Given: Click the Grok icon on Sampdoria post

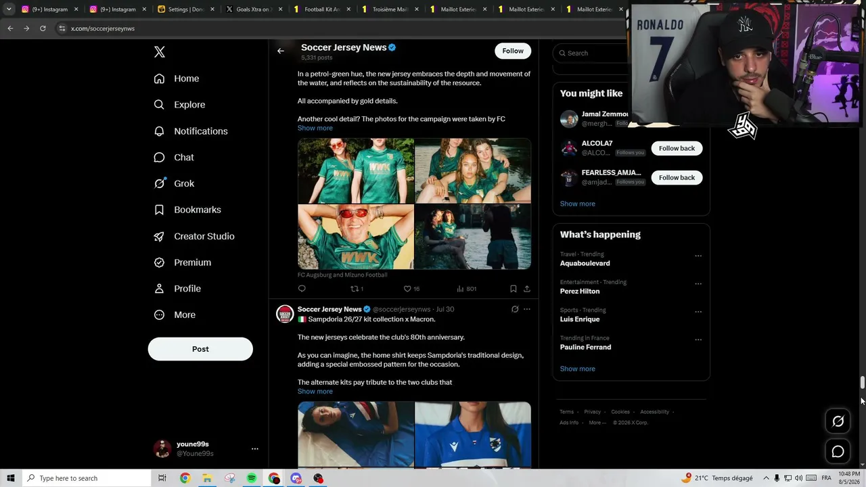Looking at the screenshot, I should (x=515, y=309).
